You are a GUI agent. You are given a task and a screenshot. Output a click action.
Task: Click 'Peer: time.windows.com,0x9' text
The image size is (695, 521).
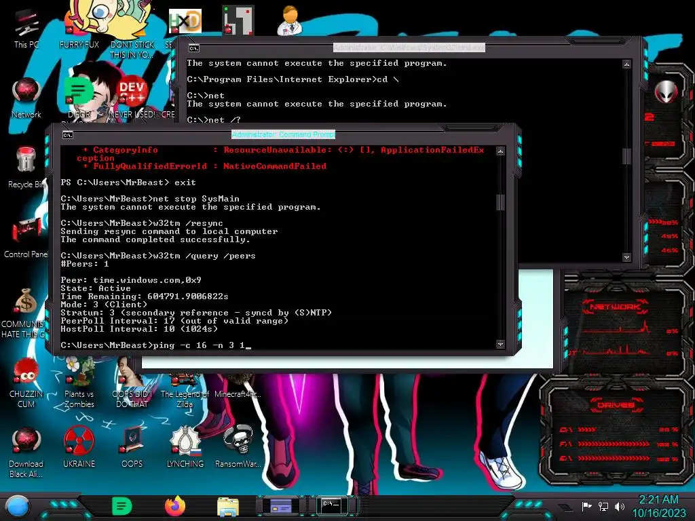(x=131, y=280)
